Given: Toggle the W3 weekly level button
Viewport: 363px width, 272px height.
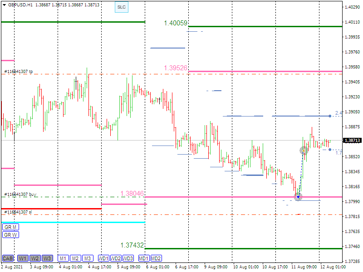Looking at the screenshot, I should click(x=47, y=258).
